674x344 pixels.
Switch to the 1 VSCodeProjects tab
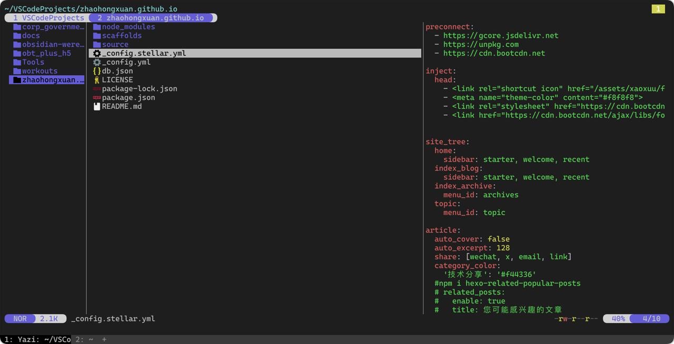pos(48,18)
